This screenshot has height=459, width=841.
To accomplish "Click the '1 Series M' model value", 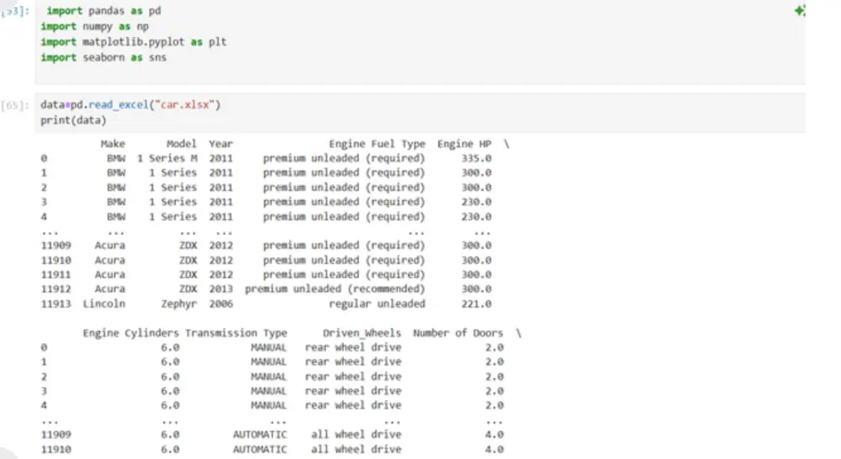I will point(167,158).
